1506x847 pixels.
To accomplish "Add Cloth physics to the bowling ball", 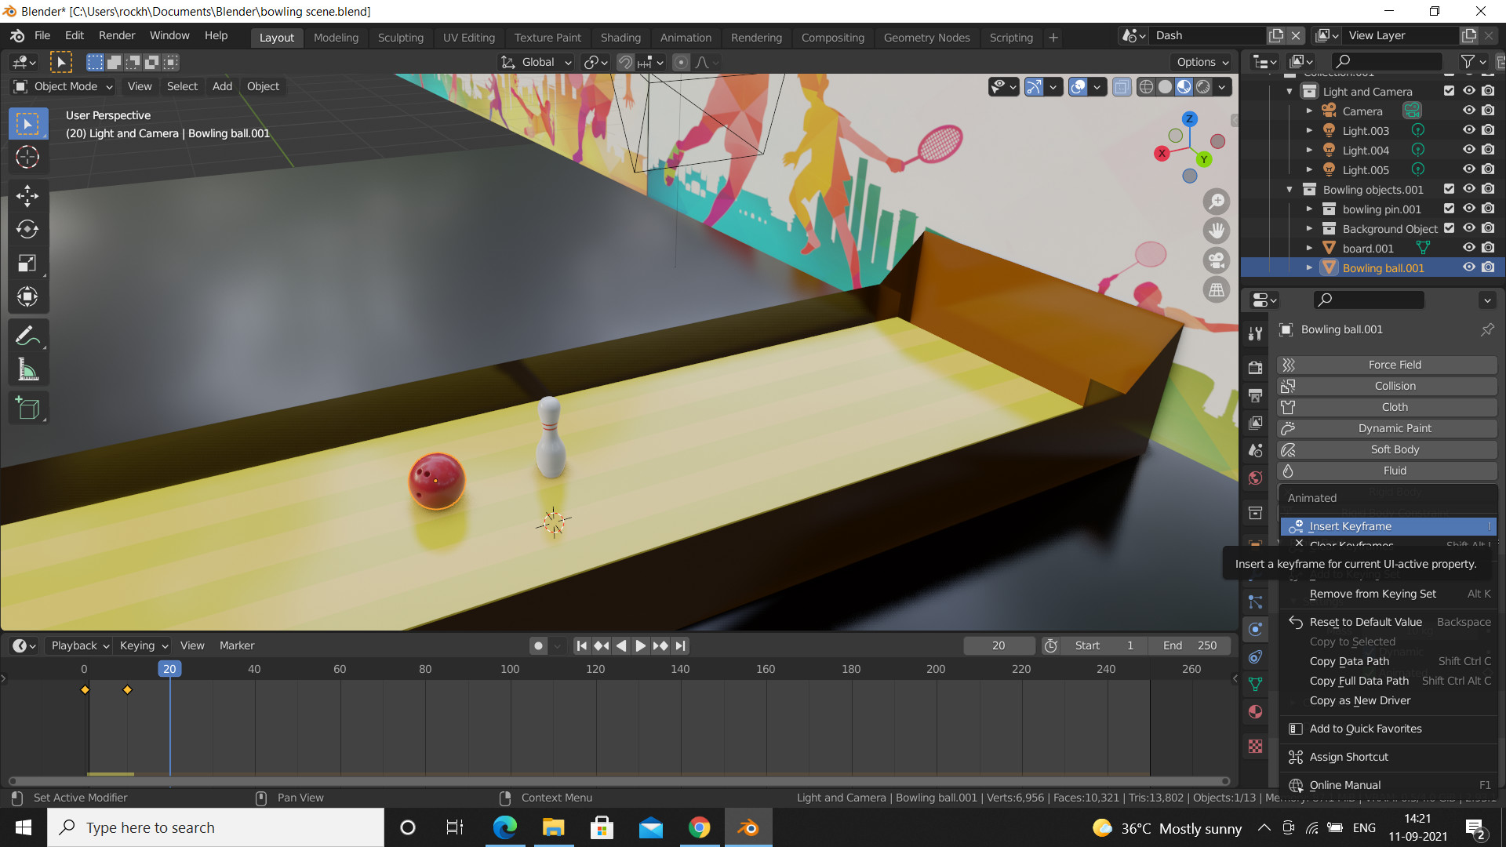I will click(x=1394, y=406).
